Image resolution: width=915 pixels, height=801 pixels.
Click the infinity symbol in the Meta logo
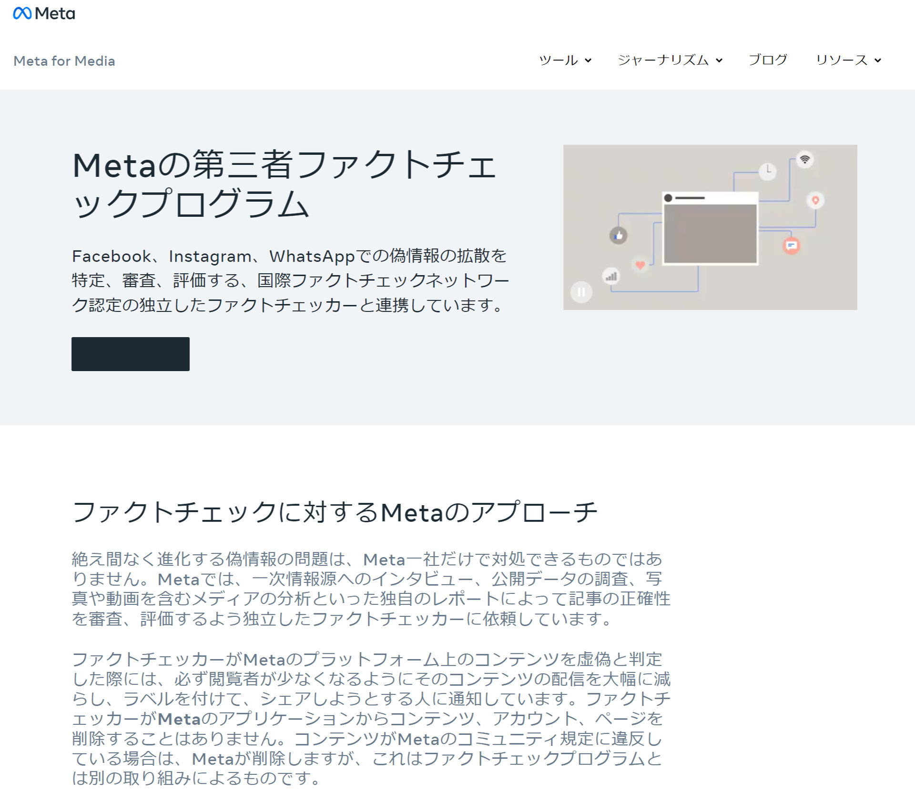pos(23,13)
